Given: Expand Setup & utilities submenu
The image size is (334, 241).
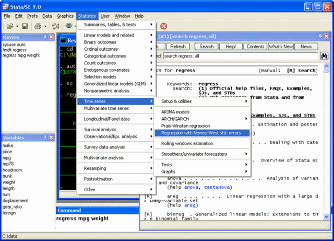Looking at the screenshot, I should tap(202, 101).
